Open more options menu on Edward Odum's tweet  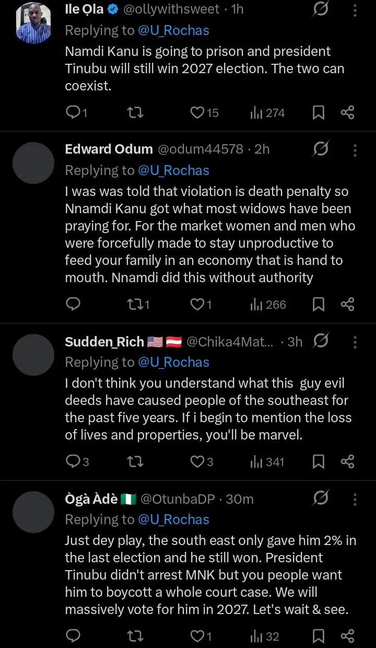click(x=355, y=151)
